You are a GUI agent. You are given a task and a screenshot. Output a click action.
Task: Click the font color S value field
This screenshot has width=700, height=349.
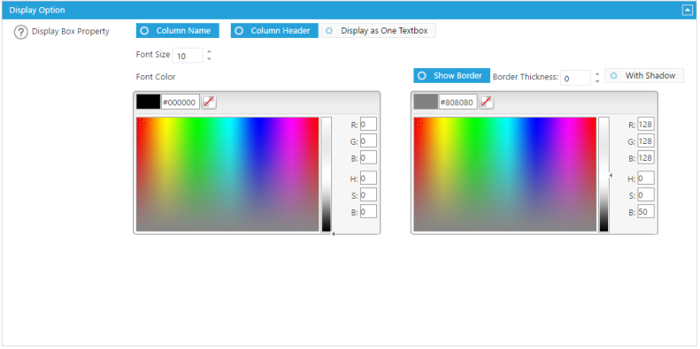368,194
